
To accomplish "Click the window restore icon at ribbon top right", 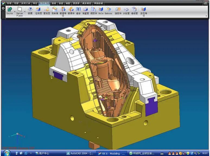I will click(x=205, y=4).
